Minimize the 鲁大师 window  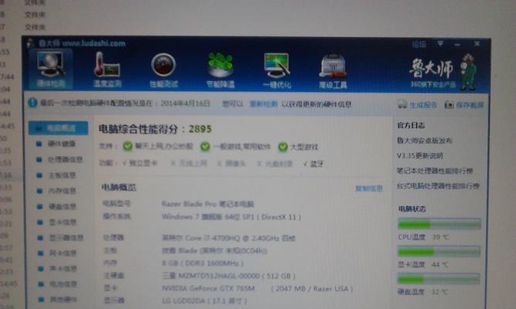[457, 44]
